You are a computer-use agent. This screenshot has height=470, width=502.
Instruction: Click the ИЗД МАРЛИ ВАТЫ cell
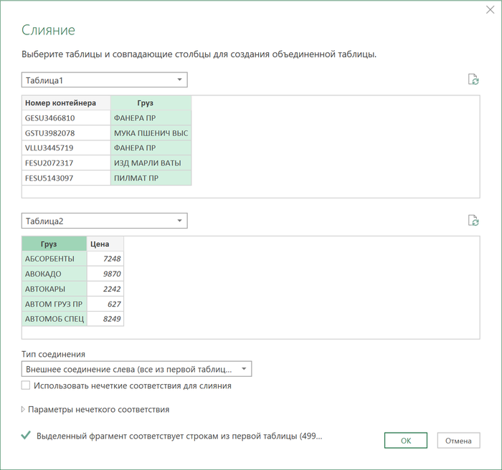coord(151,163)
